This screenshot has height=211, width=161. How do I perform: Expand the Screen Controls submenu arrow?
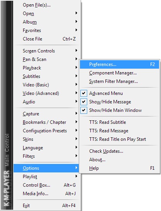(76, 51)
